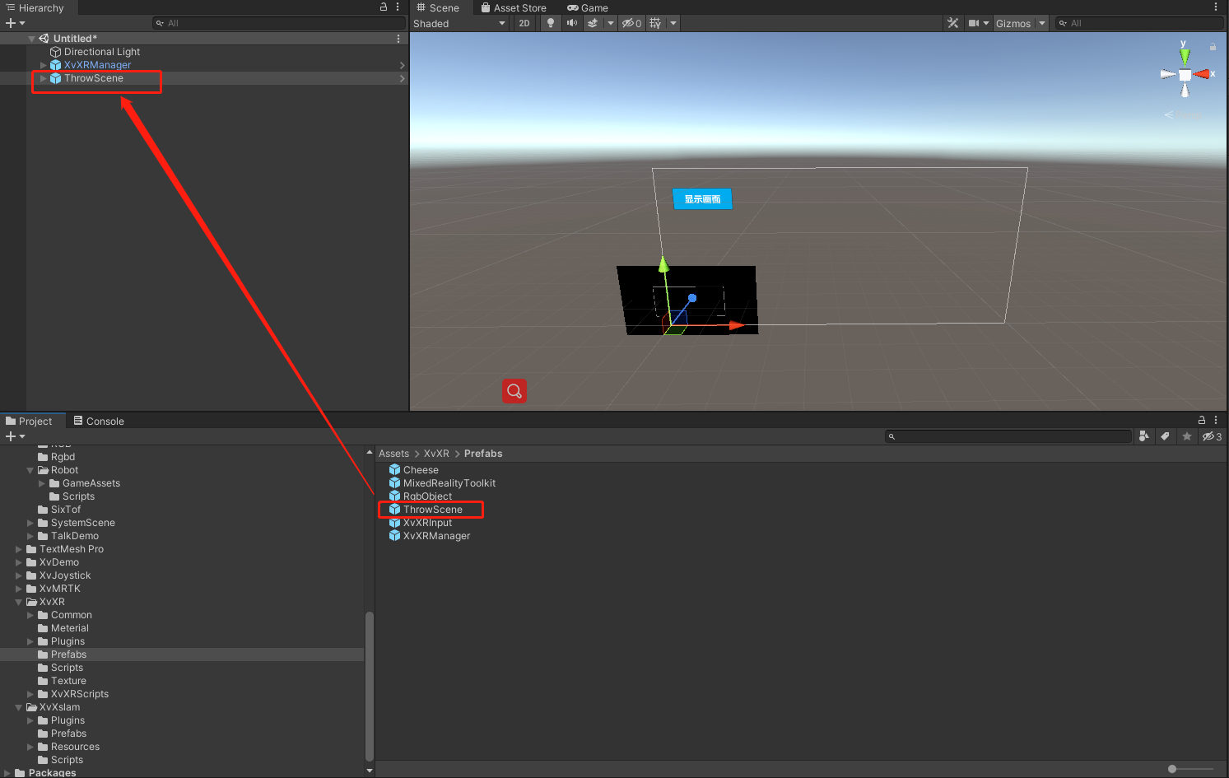
Task: Click the X axis cone on scene gizmo
Action: click(1203, 74)
